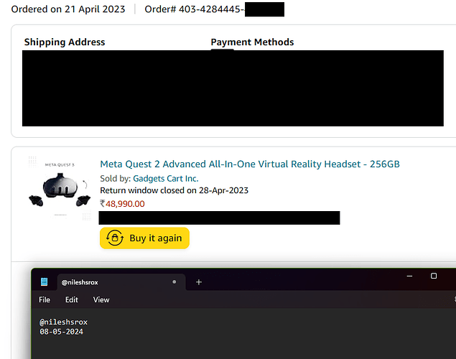The width and height of the screenshot is (456, 359).
Task: Click the Return window closed on 28-Apr-2023 text
Action: click(x=175, y=190)
